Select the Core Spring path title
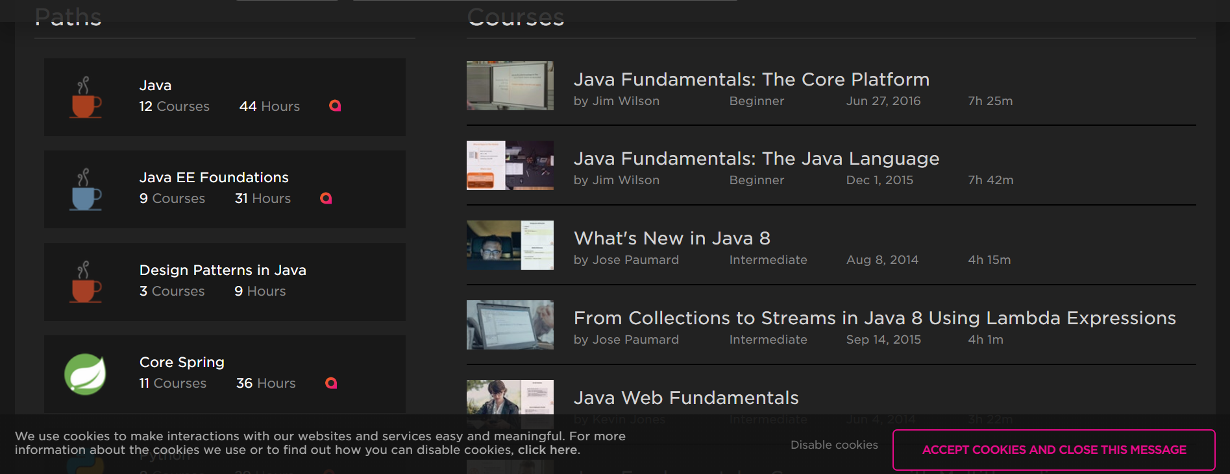Viewport: 1230px width, 474px height. click(182, 362)
